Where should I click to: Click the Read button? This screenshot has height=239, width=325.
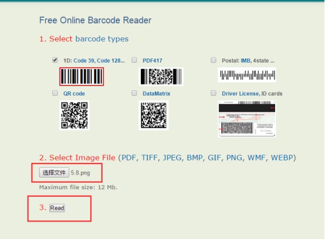pos(57,208)
